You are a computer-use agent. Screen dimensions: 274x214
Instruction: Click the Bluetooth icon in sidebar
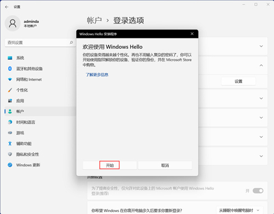pos(10,69)
